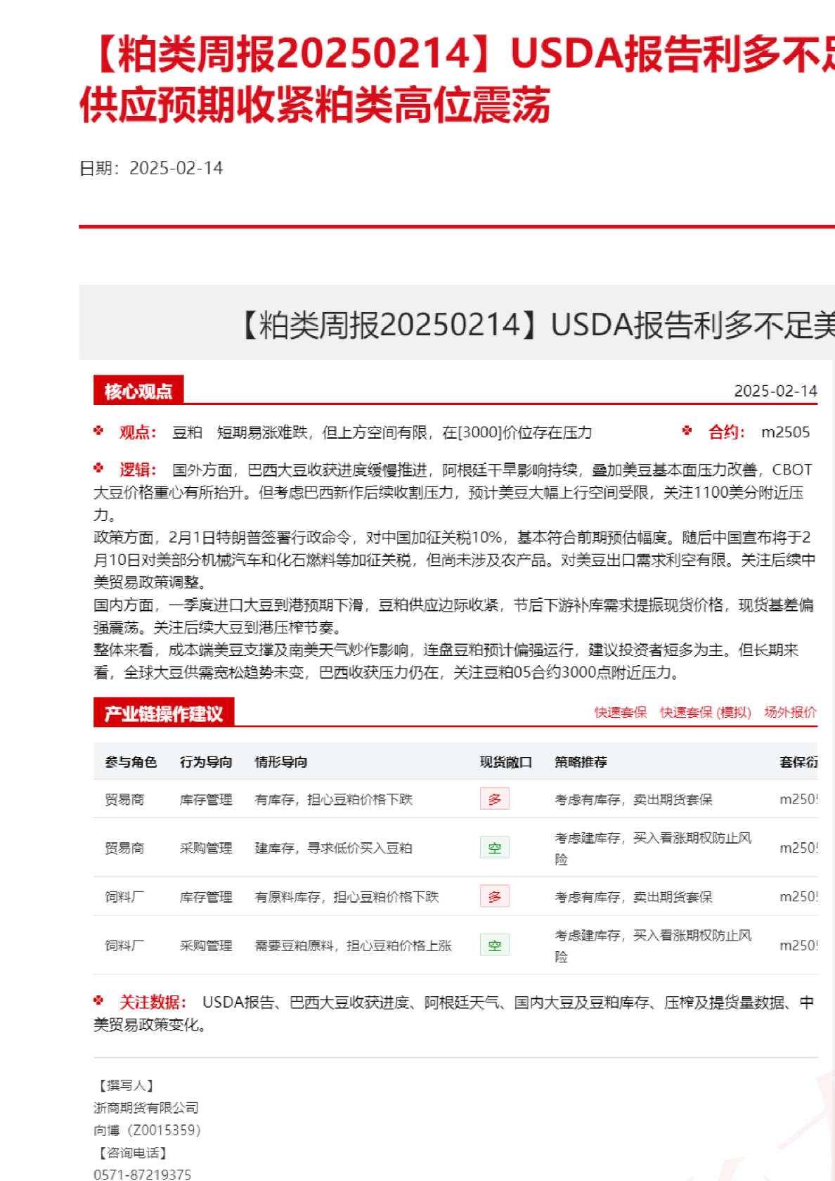835x1181 pixels.
Task: Click the 参与角色 column header
Action: pos(131,762)
